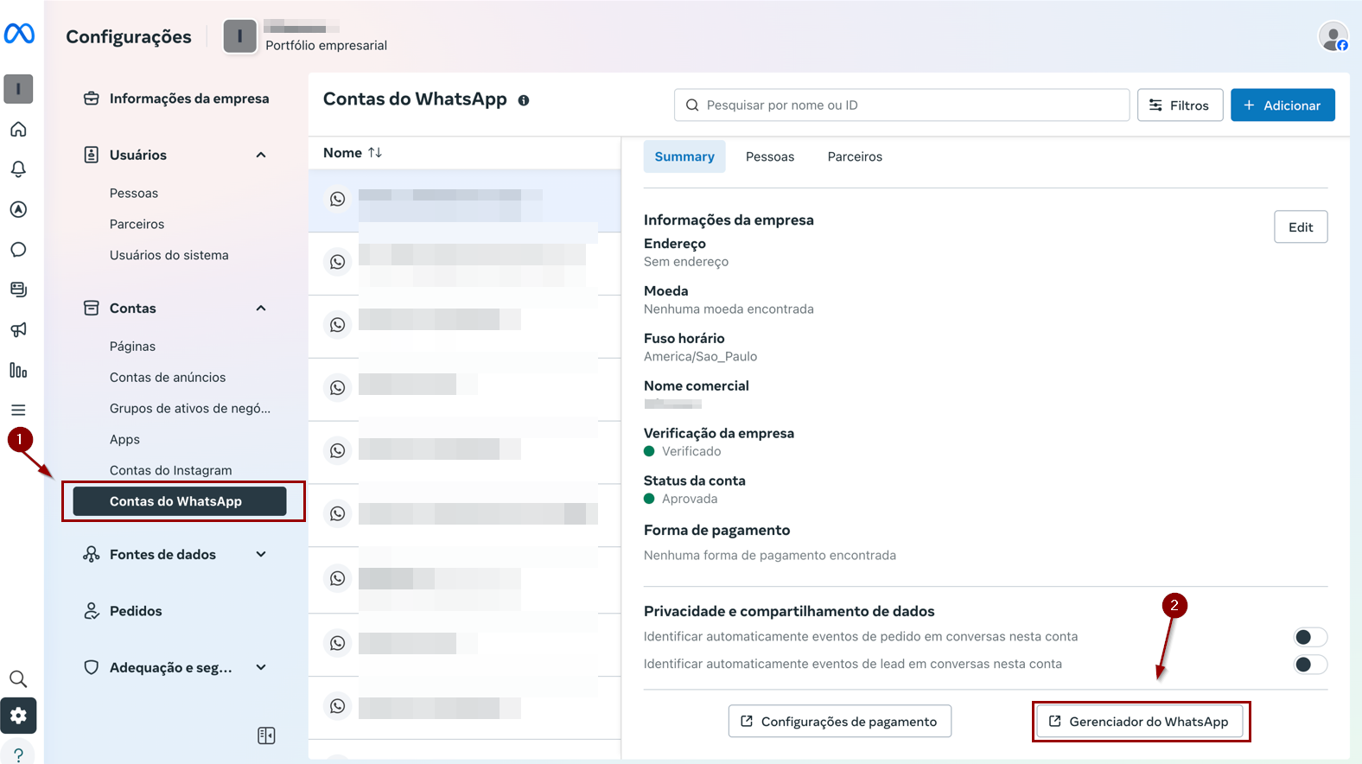Open notifications bell icon

coord(18,169)
